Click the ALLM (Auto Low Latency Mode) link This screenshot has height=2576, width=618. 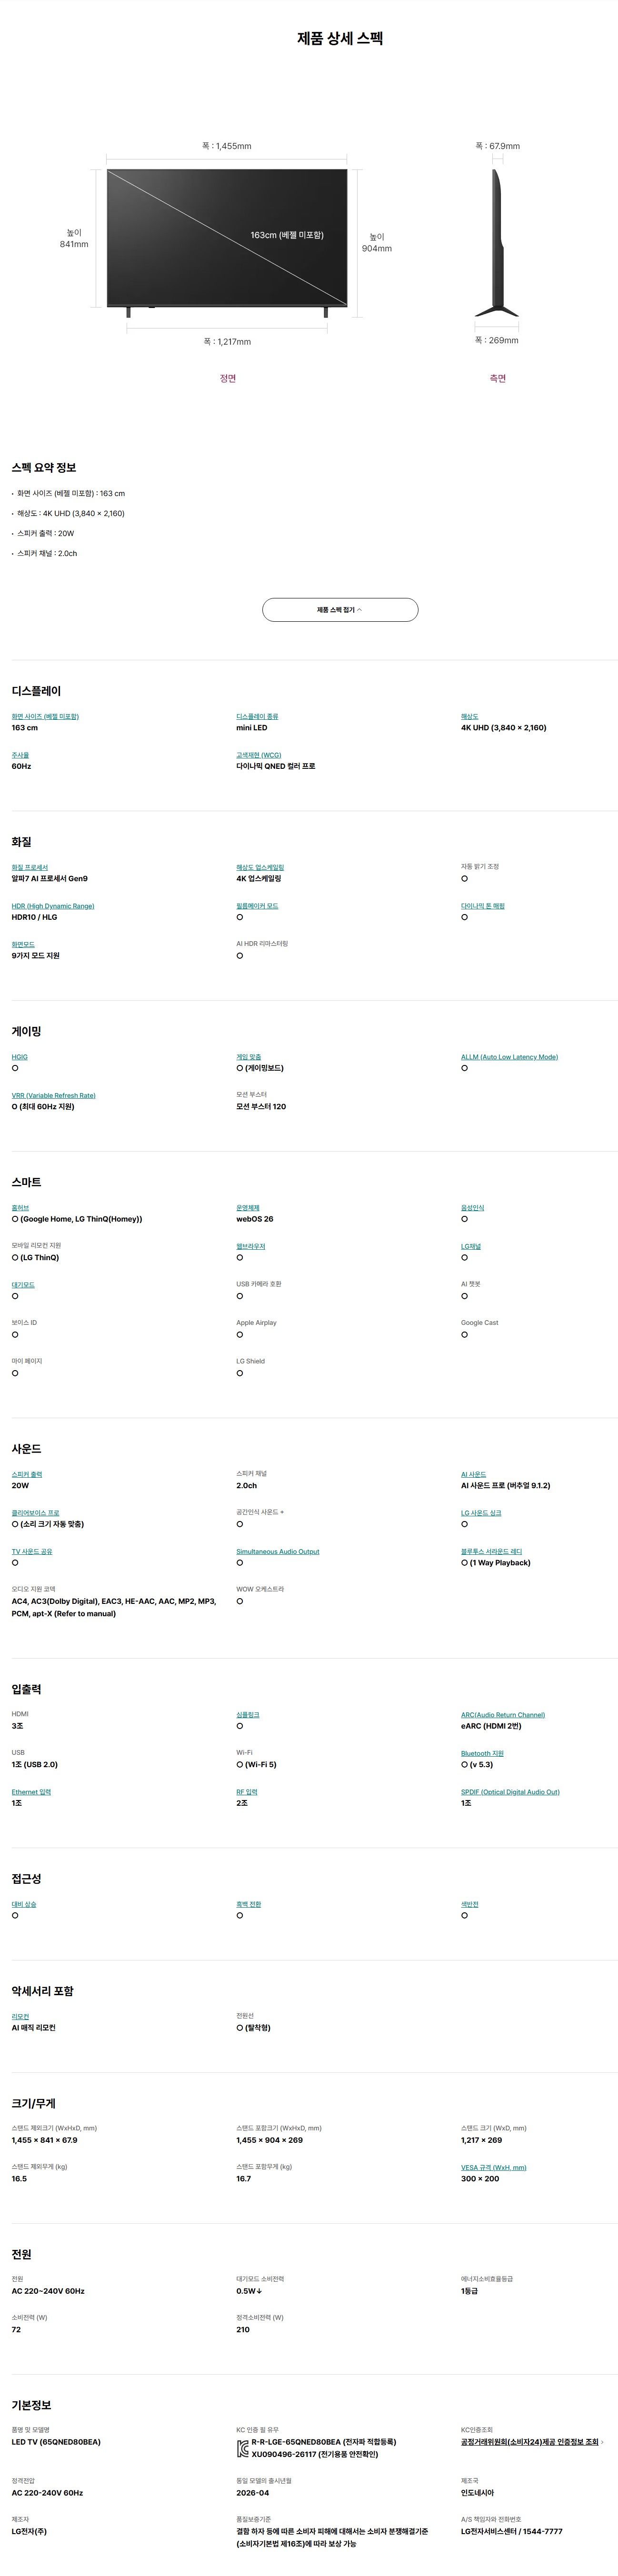(x=509, y=1057)
